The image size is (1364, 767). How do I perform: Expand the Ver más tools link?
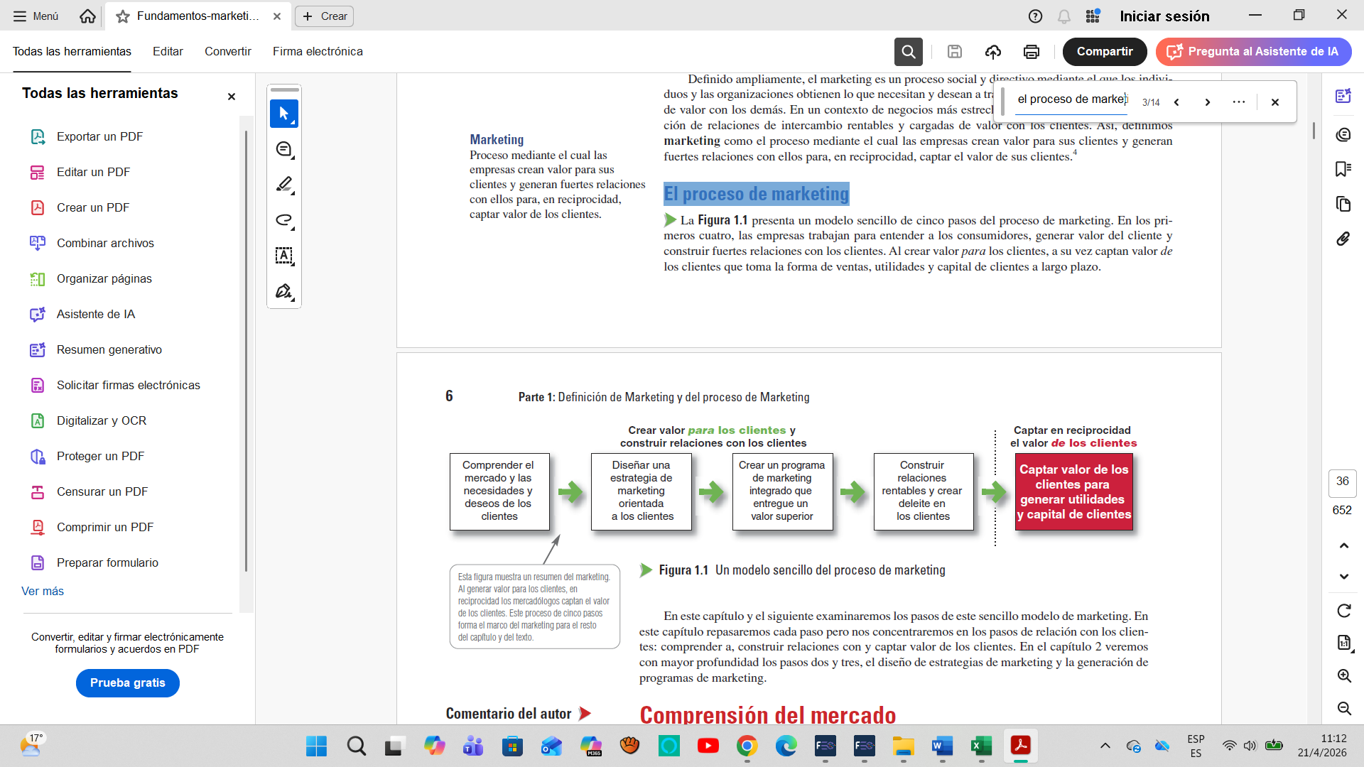(x=43, y=592)
